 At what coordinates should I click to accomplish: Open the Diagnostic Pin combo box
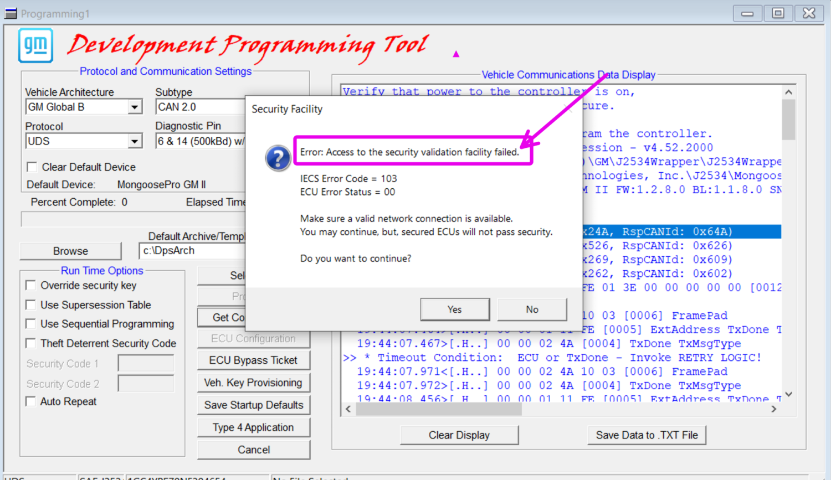[x=201, y=141]
